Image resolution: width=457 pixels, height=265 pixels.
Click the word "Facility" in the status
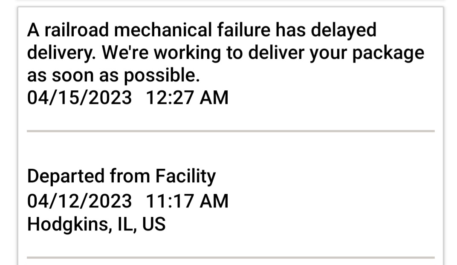point(185,176)
